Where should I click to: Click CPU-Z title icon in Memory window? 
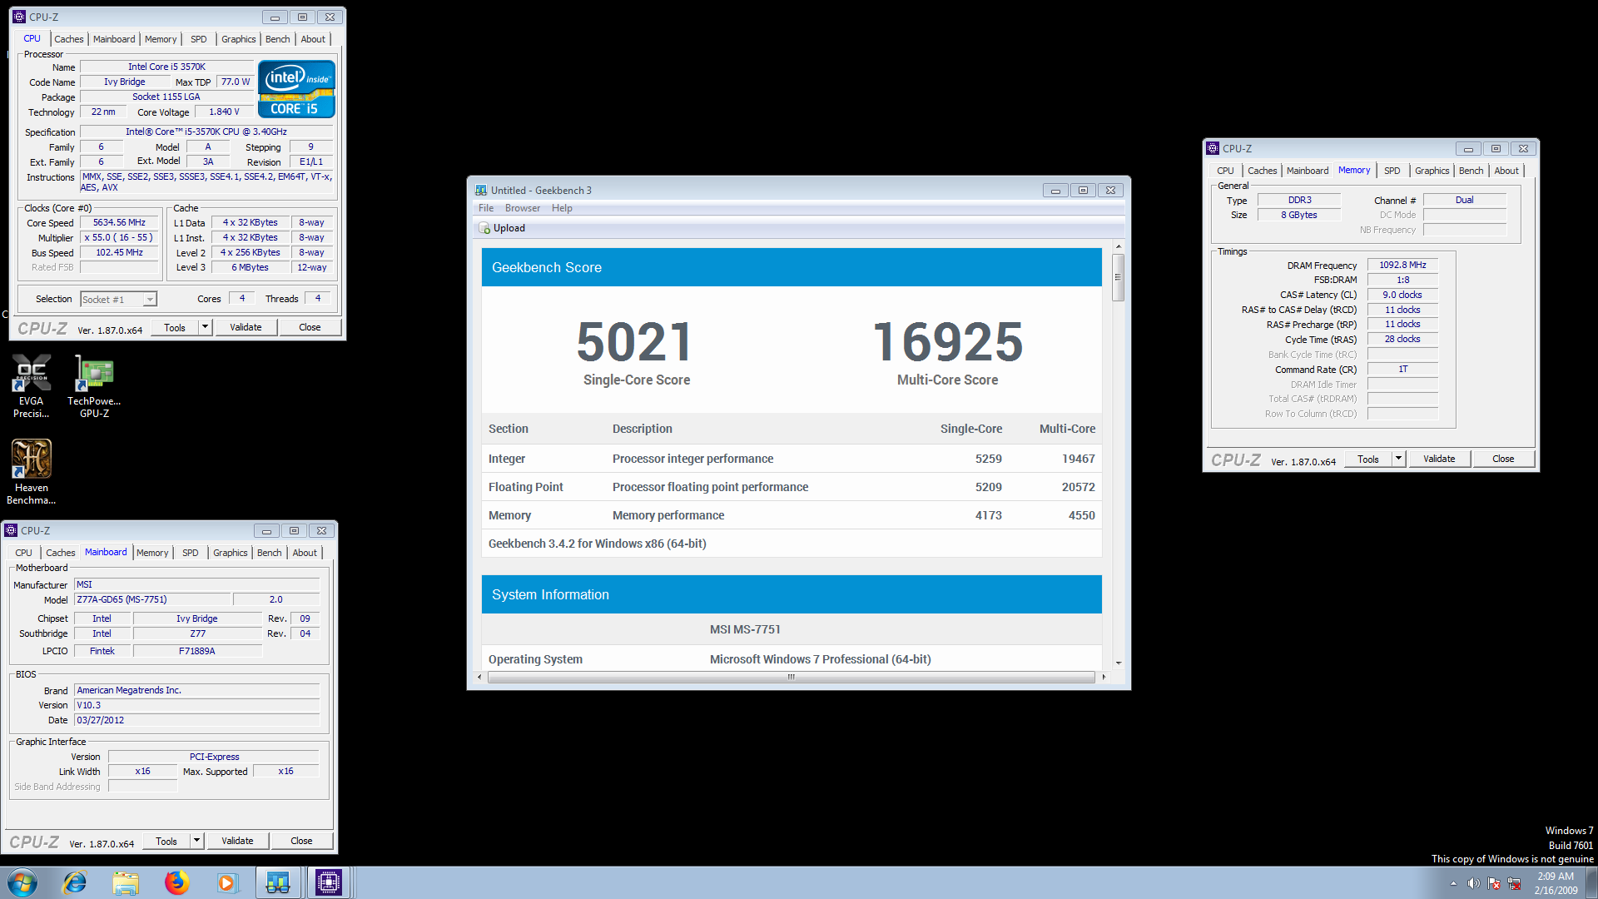[x=1213, y=148]
